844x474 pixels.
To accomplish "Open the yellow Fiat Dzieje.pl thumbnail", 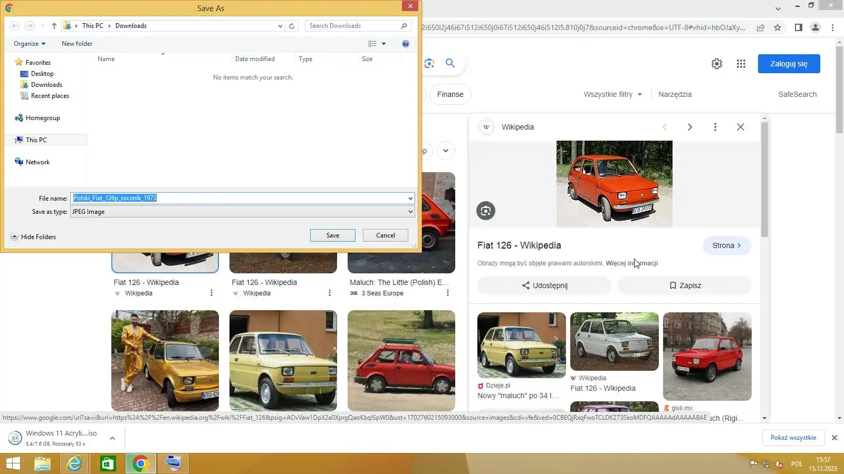I will coord(522,345).
